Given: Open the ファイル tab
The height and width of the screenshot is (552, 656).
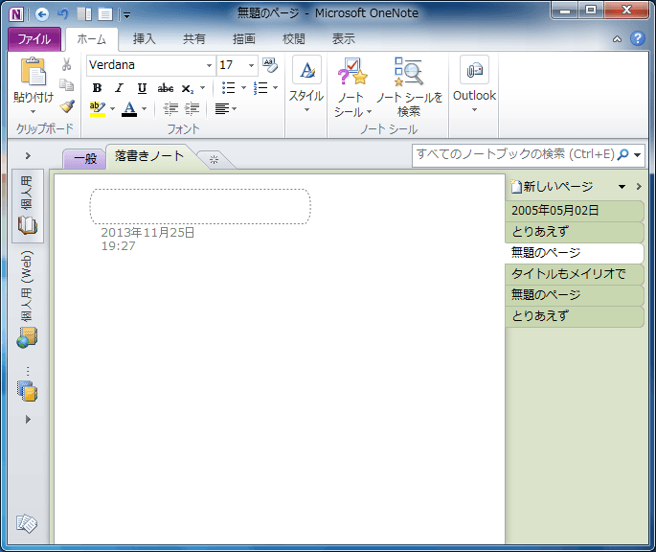Looking at the screenshot, I should (x=34, y=39).
